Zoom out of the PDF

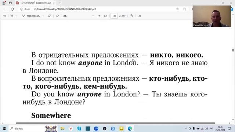coord(93,16)
